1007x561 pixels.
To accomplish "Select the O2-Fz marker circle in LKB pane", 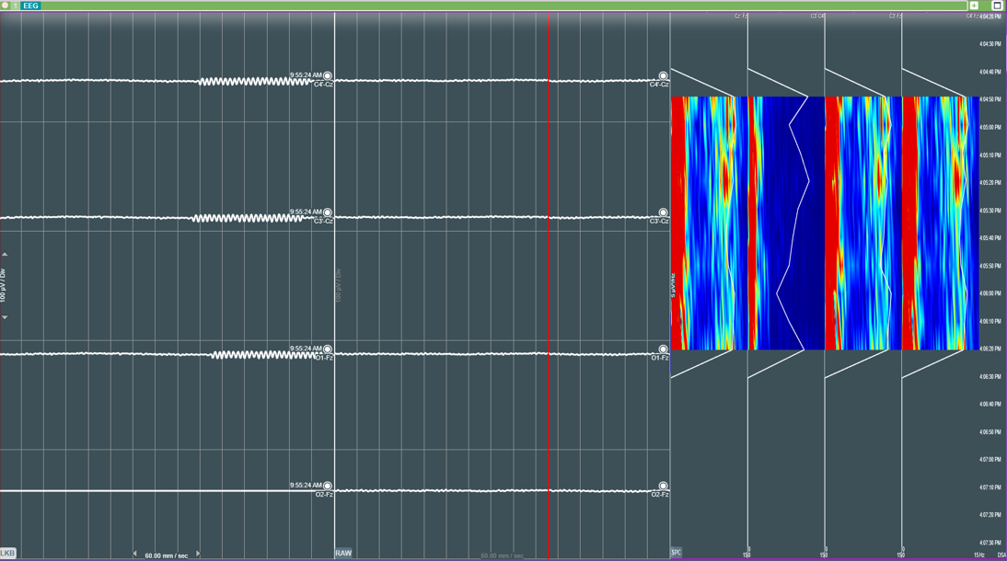I will [x=328, y=486].
